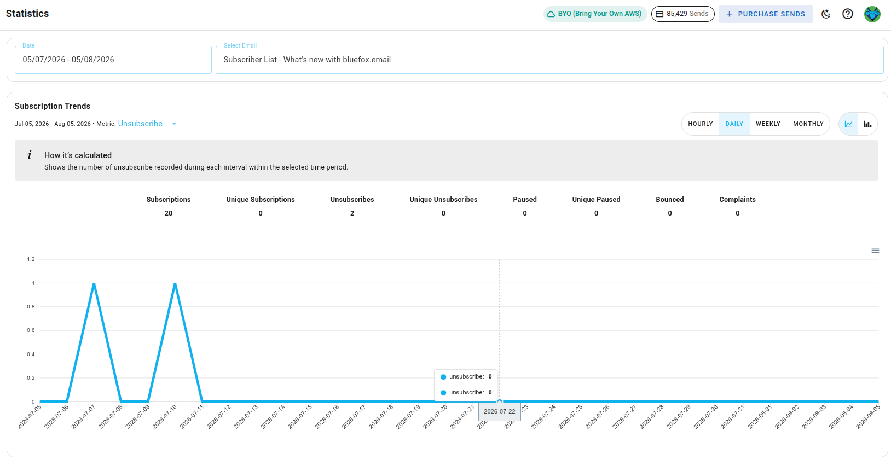Click the Statistics page title
This screenshot has height=460, width=891.
pyautogui.click(x=27, y=14)
